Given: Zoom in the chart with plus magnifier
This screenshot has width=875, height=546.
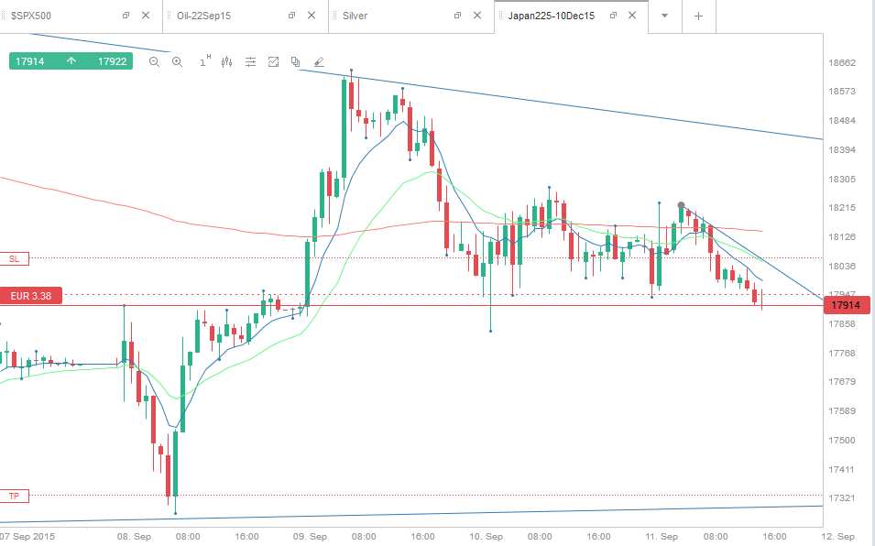Looking at the screenshot, I should point(177,62).
